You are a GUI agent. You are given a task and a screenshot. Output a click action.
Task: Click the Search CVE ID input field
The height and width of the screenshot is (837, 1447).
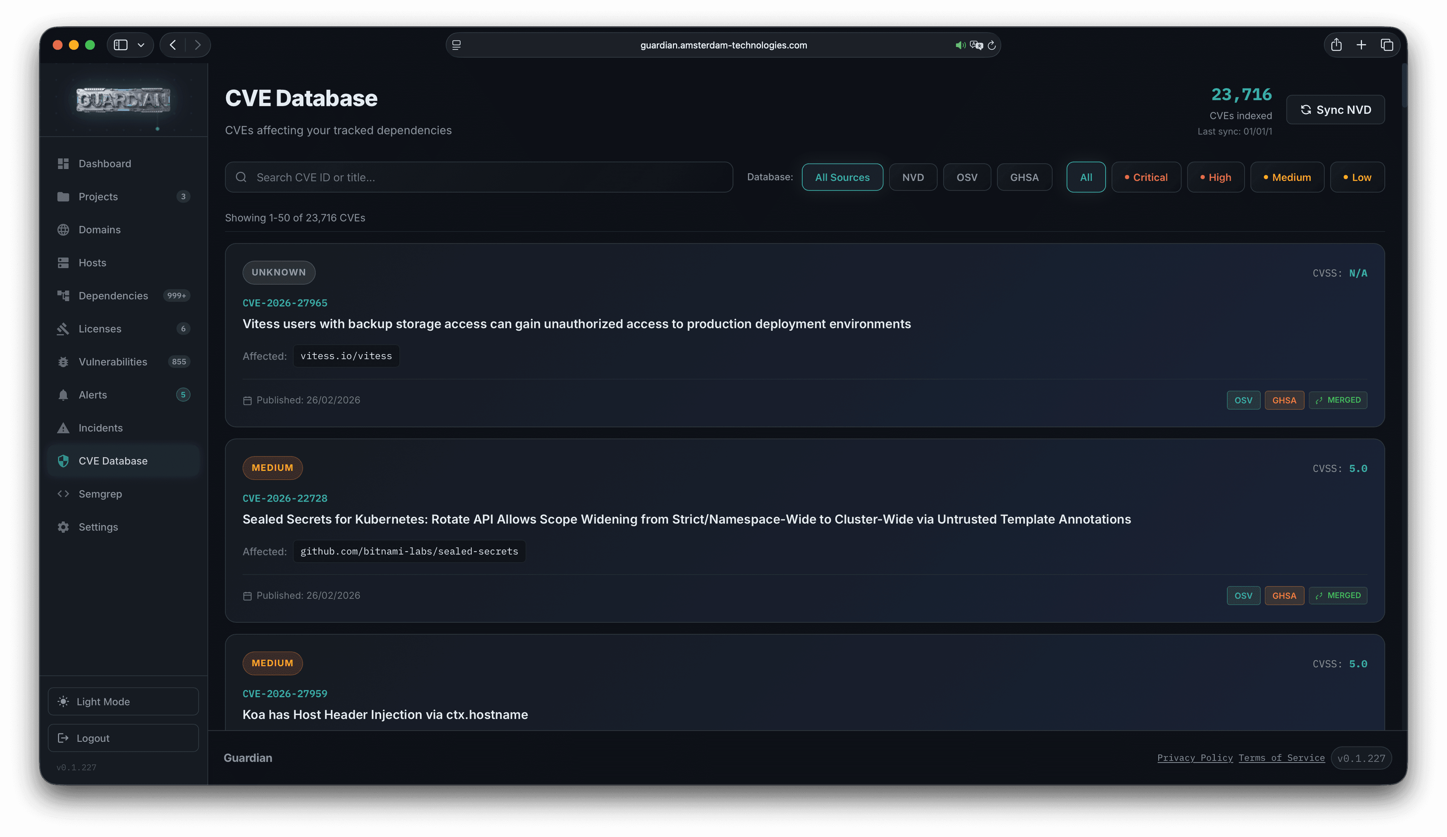pos(479,177)
